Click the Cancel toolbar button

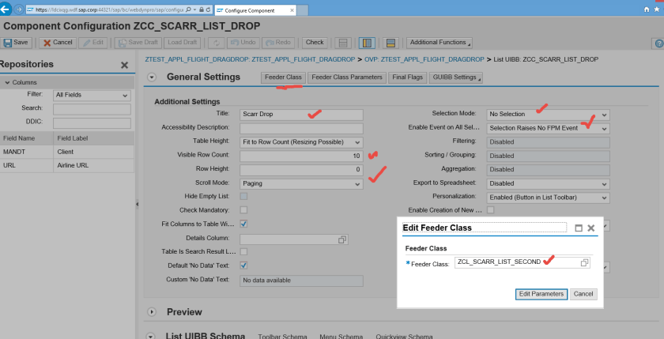[x=58, y=43]
